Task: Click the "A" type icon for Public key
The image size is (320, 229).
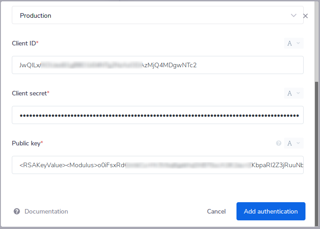Action: coord(290,143)
